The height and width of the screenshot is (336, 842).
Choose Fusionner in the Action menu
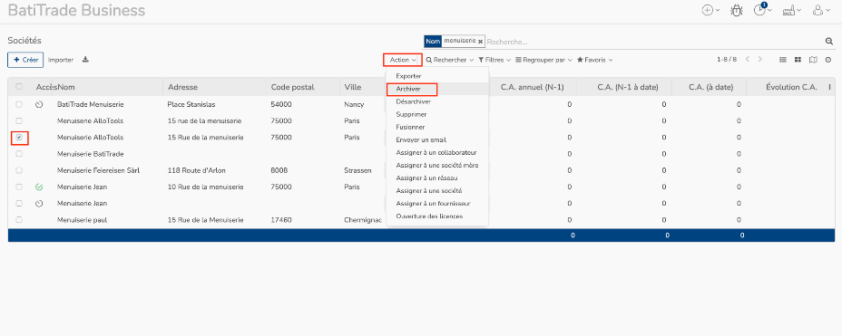click(437, 127)
